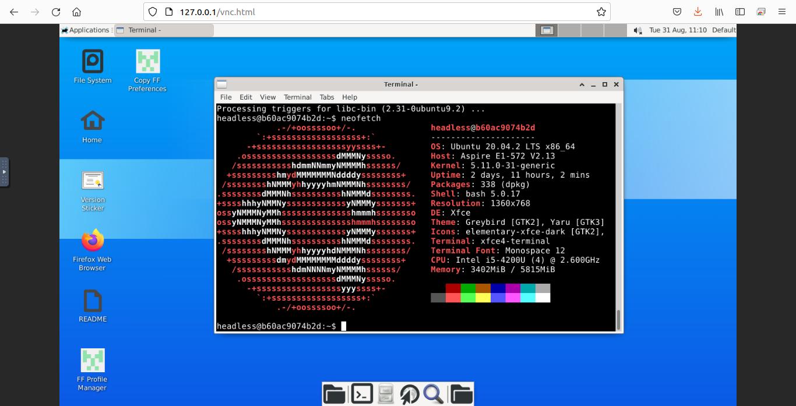The height and width of the screenshot is (406, 796).
Task: Open the leftmost folder icon in dock
Action: [334, 394]
